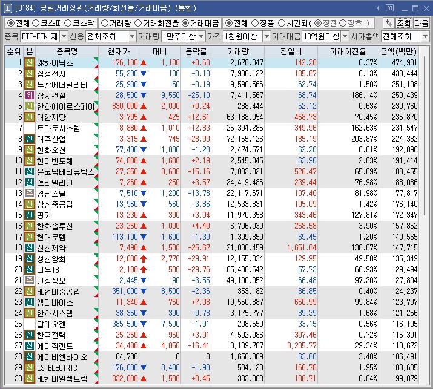The height and width of the screenshot is (389, 433).
Task: Click the up triangle icon for 에이직랜드
Action: [x=144, y=345]
